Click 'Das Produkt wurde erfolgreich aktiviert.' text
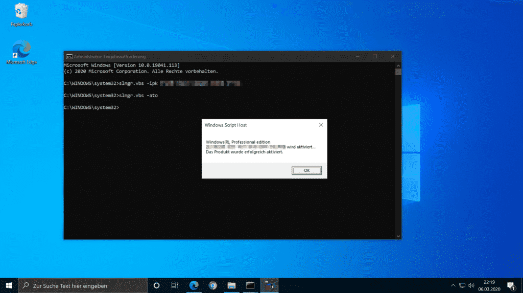The height and width of the screenshot is (293, 523). click(244, 152)
